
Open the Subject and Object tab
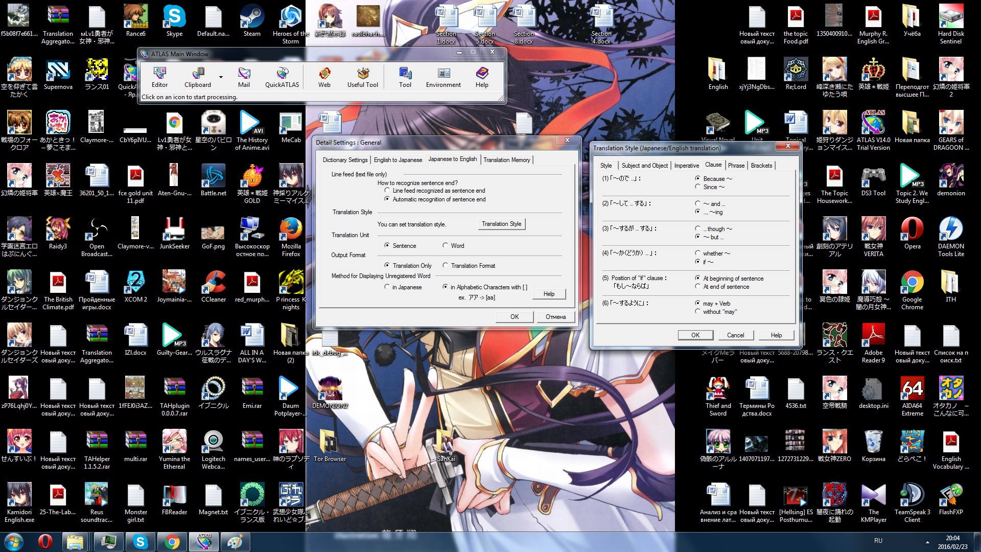pyautogui.click(x=644, y=166)
